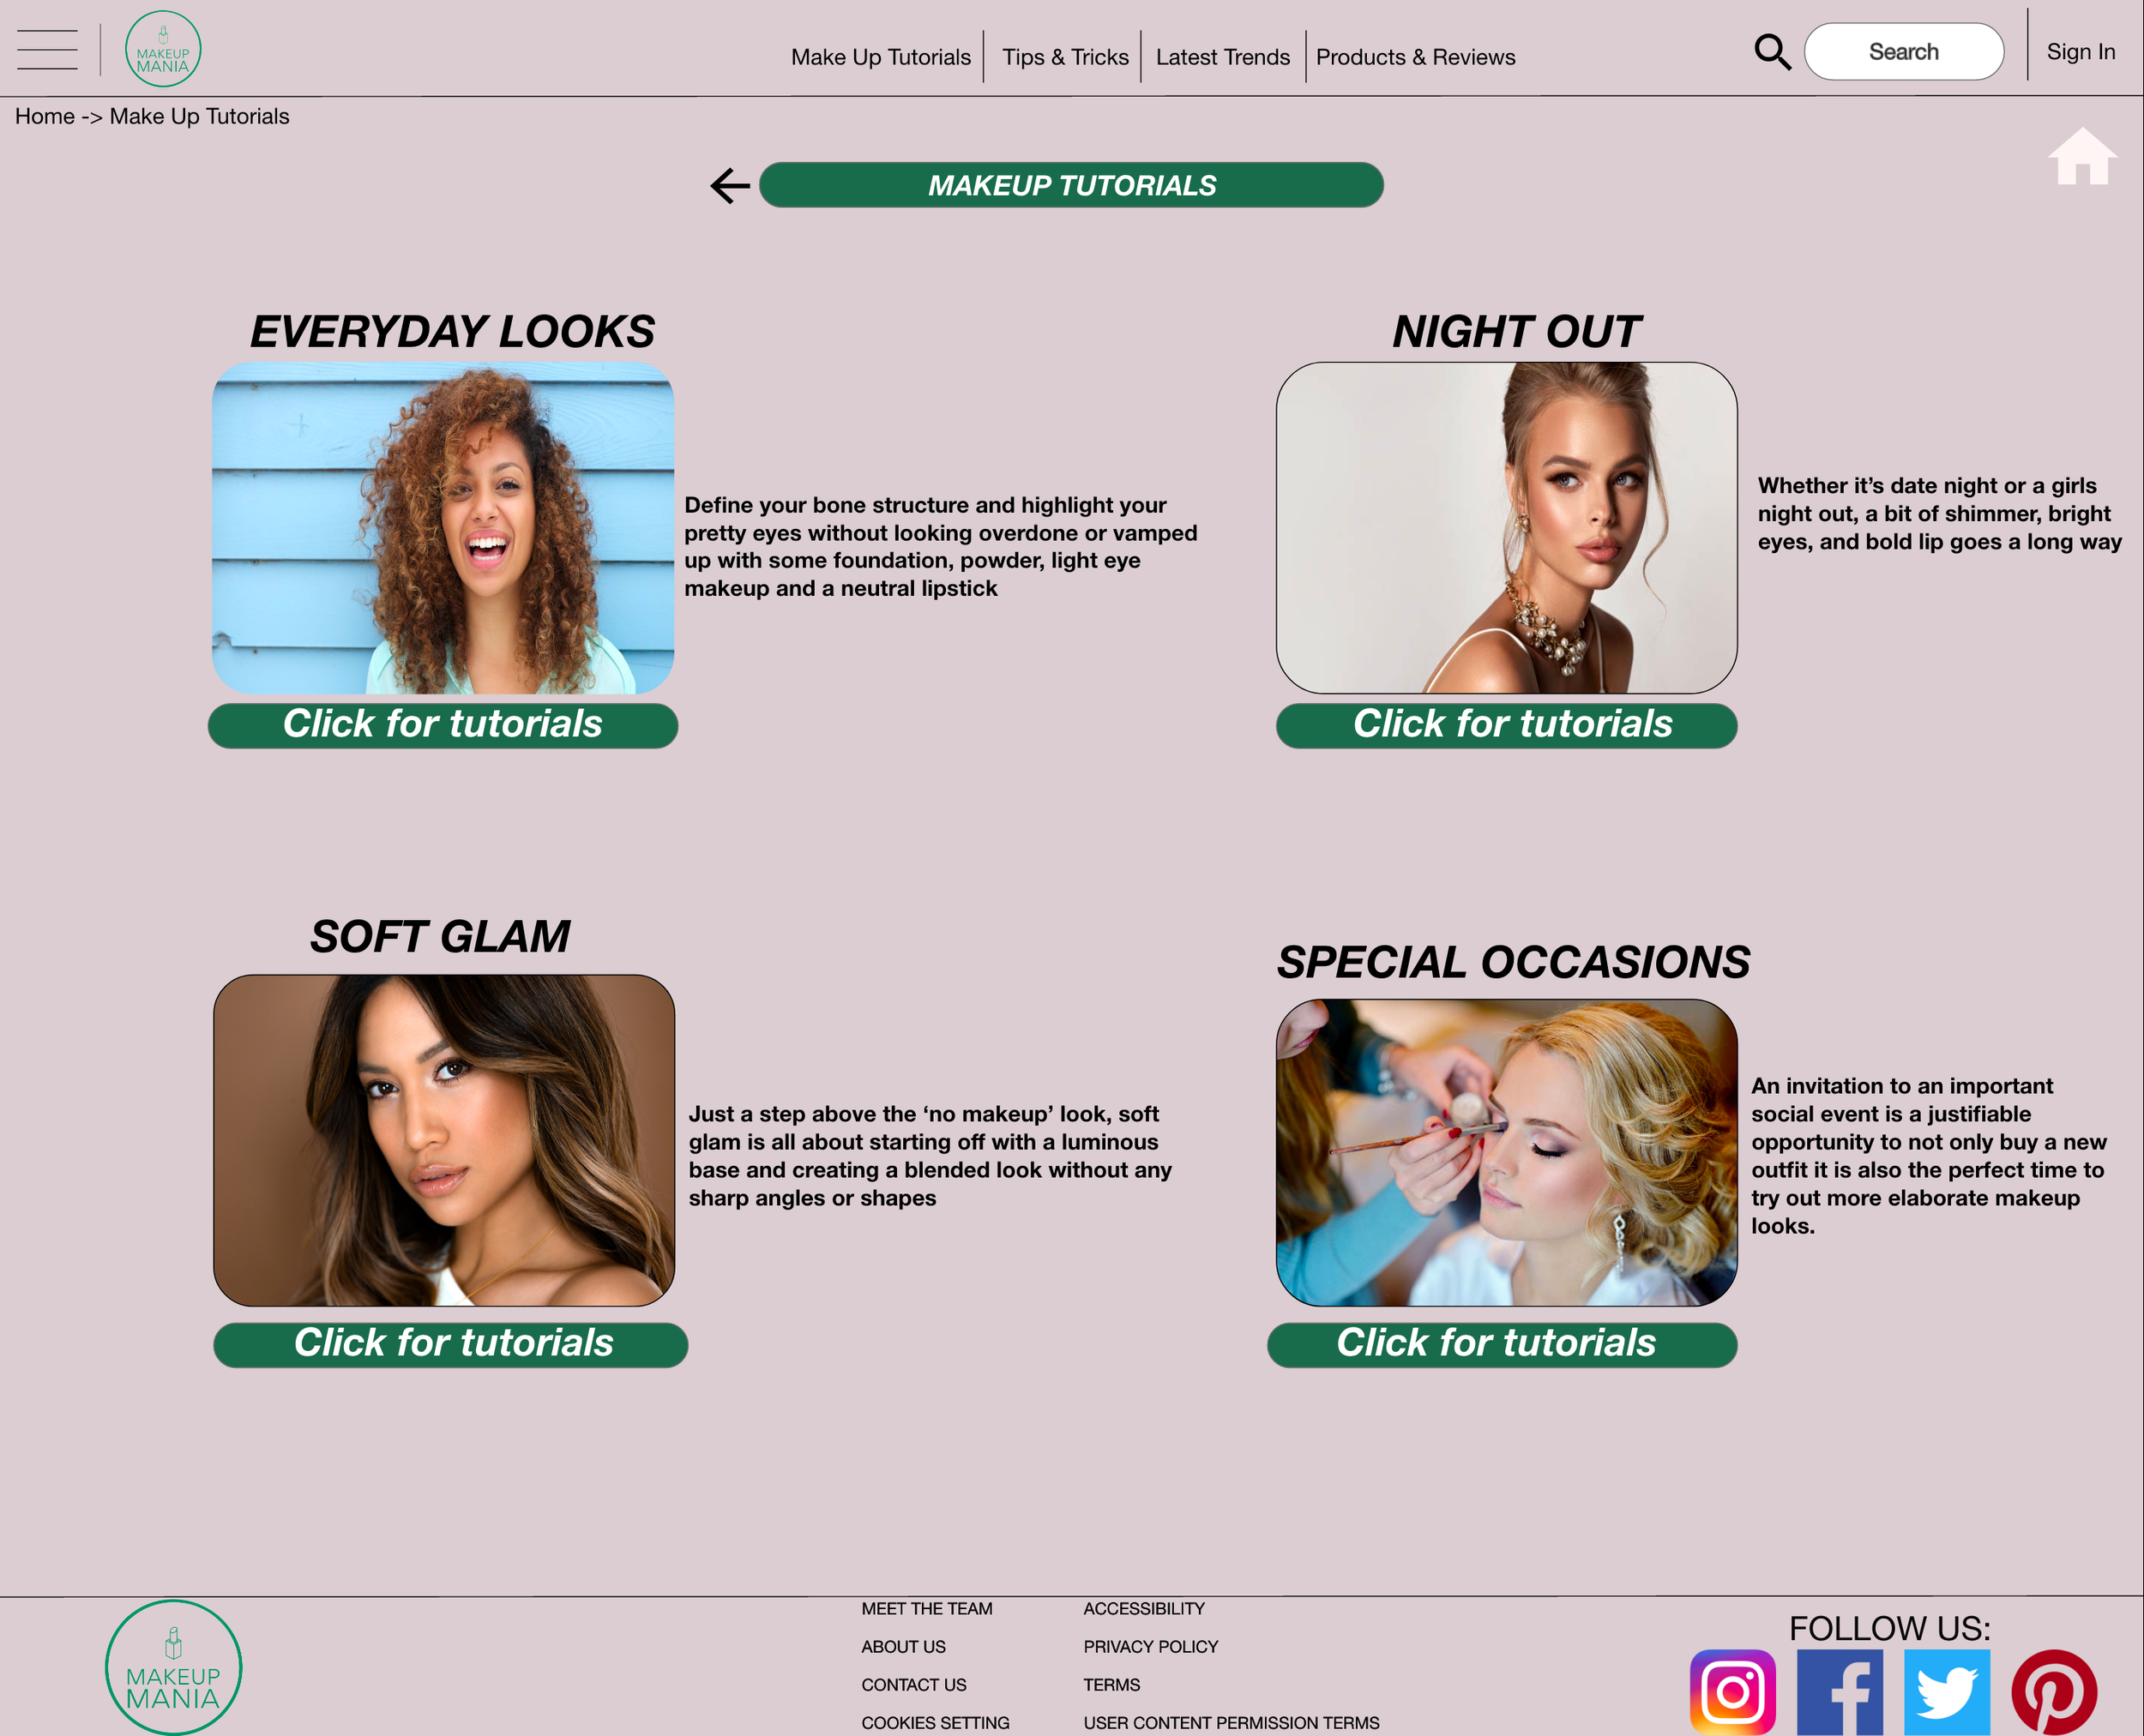Open the Pinterest social icon
The width and height of the screenshot is (2144, 1736).
(x=2054, y=1692)
